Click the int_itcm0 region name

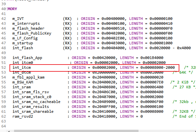pyautogui.click(x=23, y=63)
